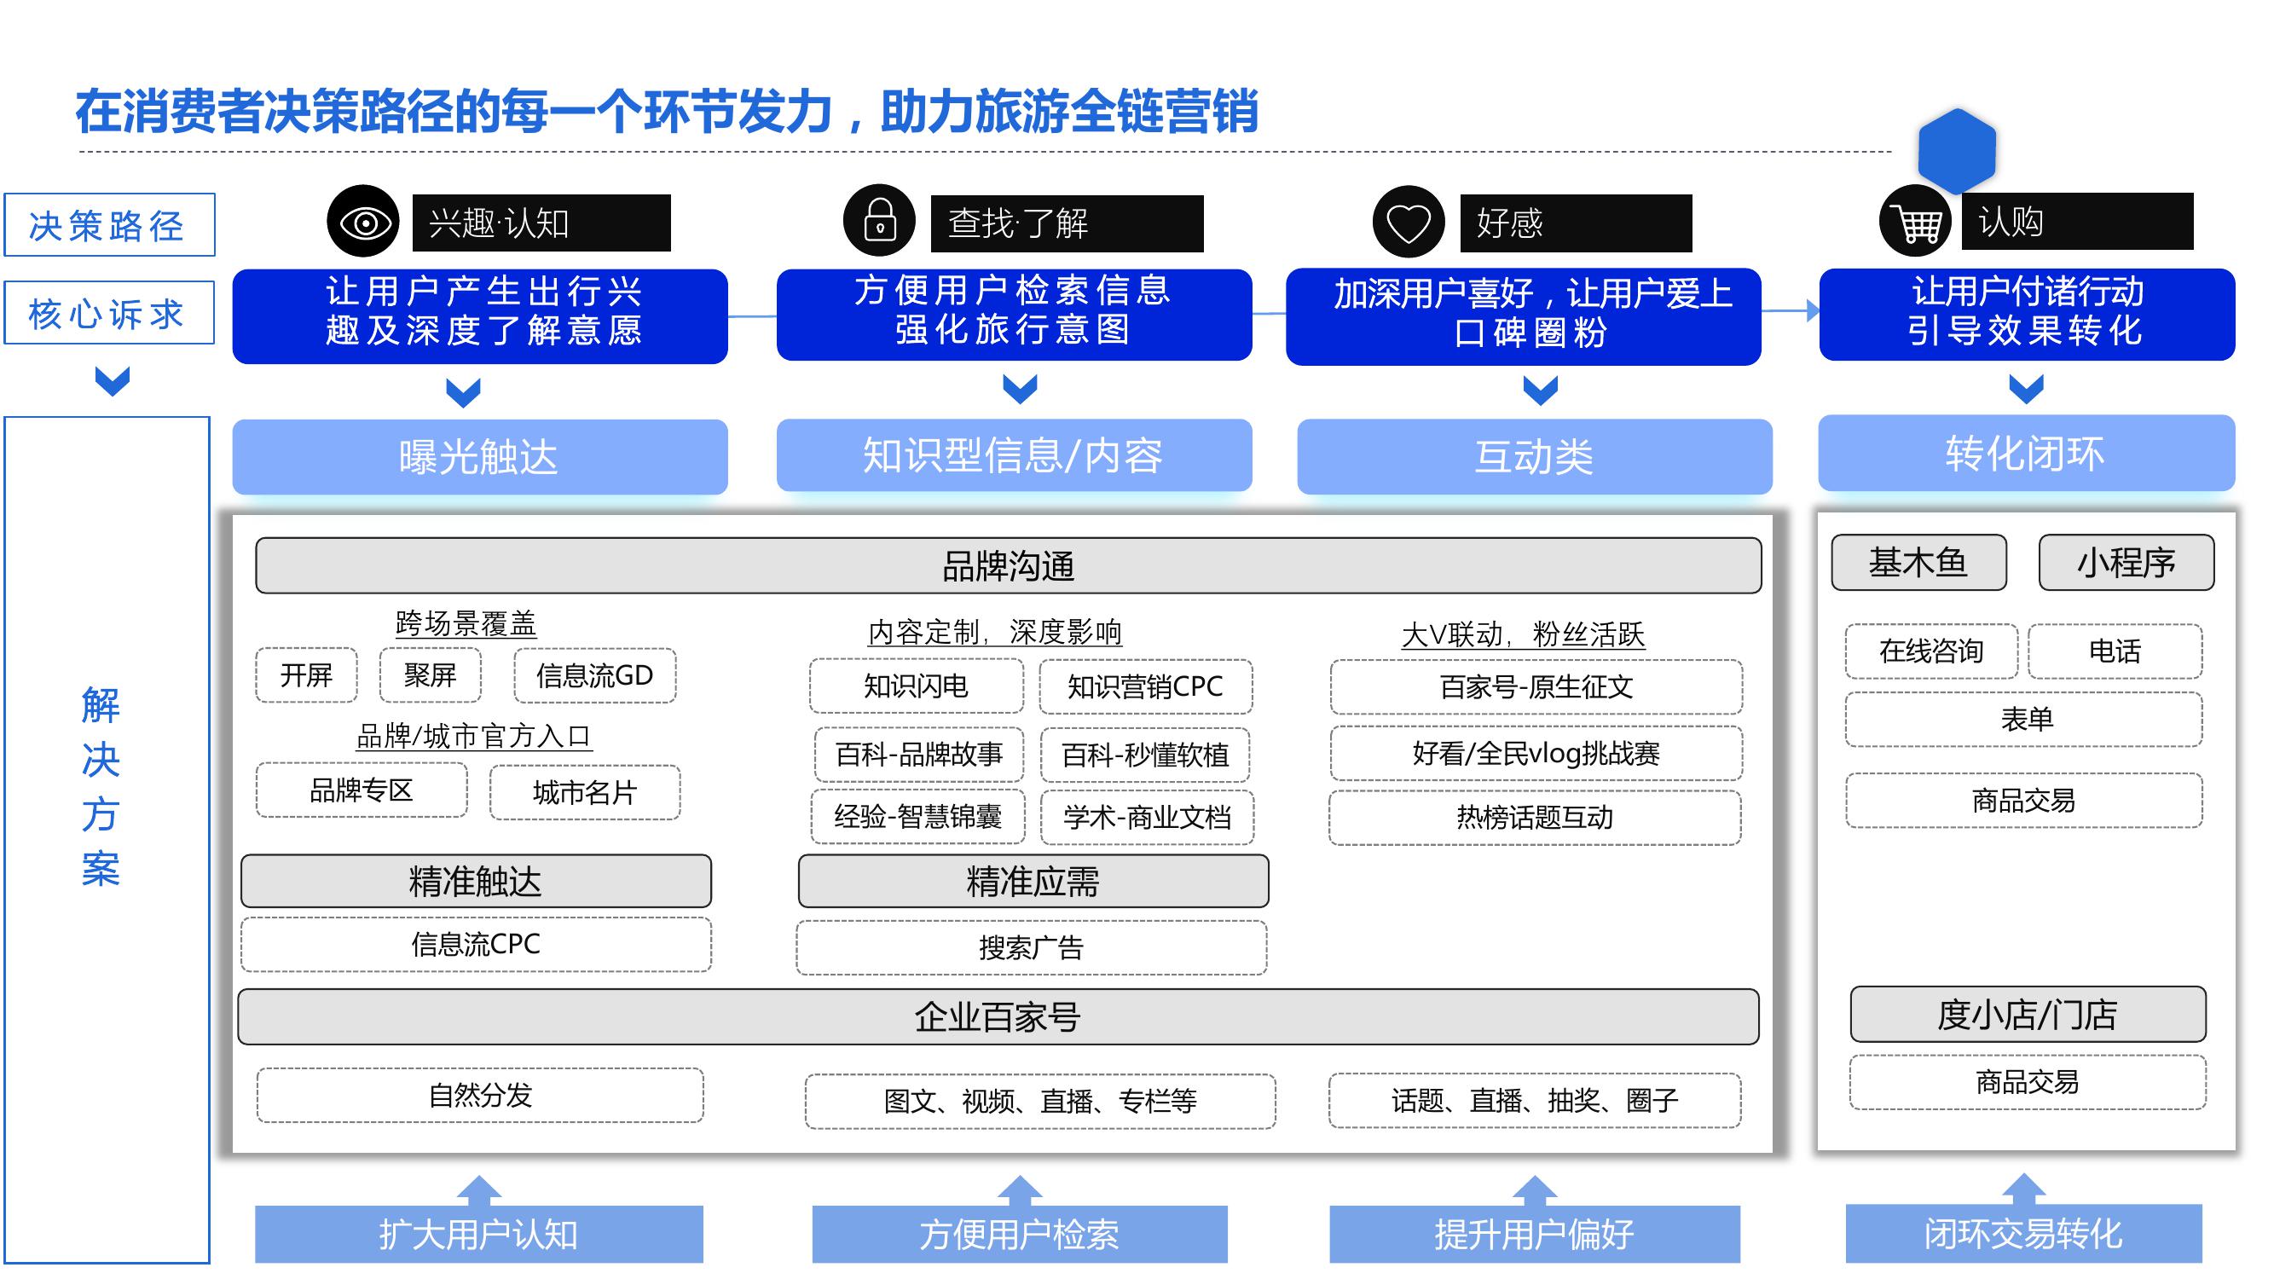Click the chevron above 互动类
The width and height of the screenshot is (2274, 1279).
click(x=1541, y=391)
